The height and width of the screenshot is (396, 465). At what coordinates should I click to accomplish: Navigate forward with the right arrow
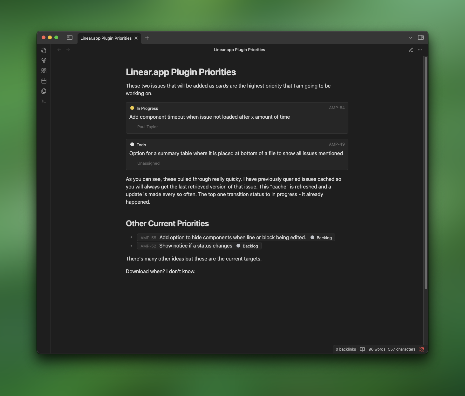(x=68, y=50)
